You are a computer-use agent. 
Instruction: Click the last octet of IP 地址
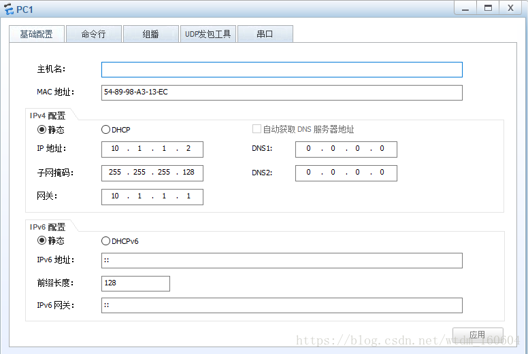pyautogui.click(x=188, y=149)
